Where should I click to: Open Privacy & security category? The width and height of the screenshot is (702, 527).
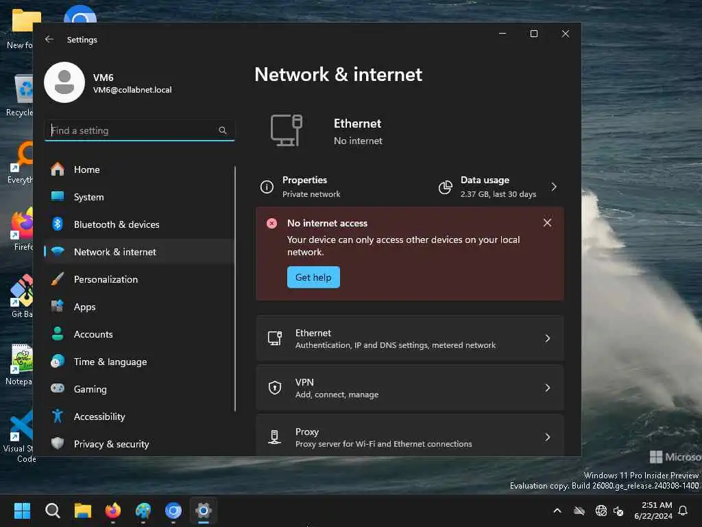[138, 444]
